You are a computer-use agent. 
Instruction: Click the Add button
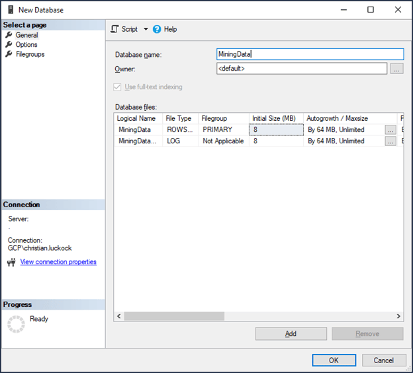(291, 333)
